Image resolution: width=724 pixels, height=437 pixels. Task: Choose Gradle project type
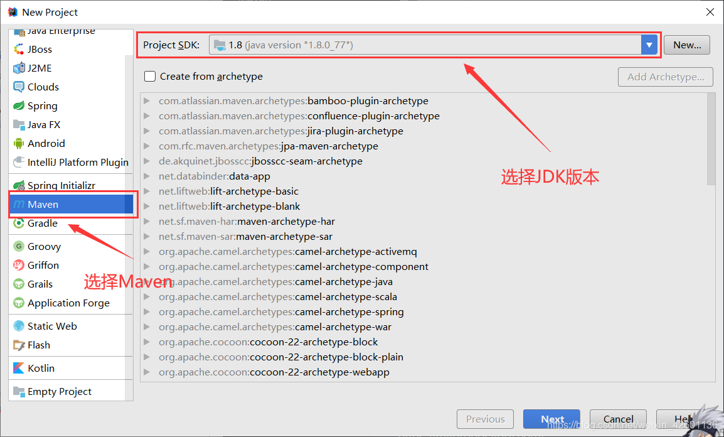click(43, 223)
